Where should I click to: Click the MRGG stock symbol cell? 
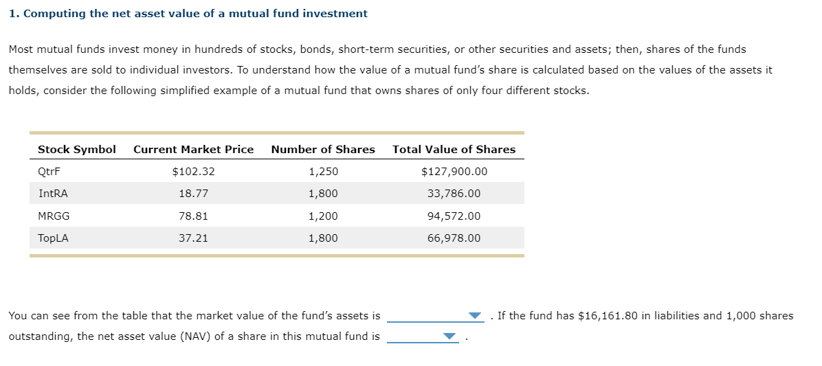(x=54, y=216)
